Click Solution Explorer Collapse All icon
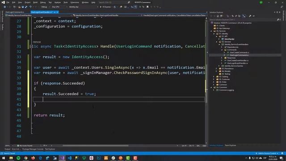The width and height of the screenshot is (286, 161). coord(236,16)
